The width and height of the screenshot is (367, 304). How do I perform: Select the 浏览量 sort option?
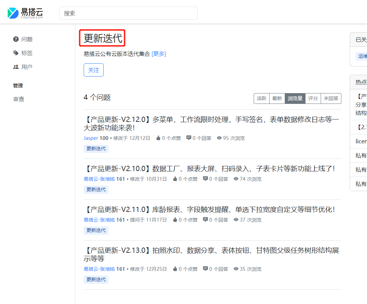pos(295,98)
